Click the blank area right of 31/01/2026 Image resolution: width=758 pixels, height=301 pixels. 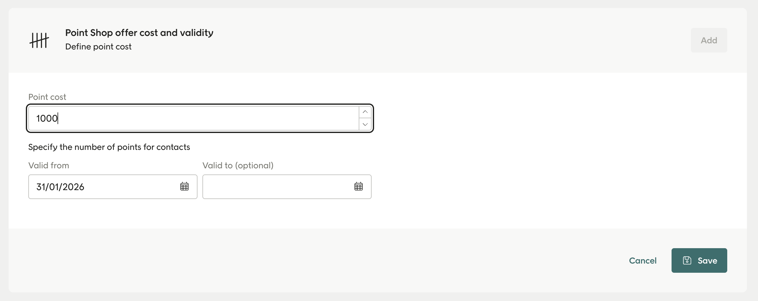pos(132,187)
